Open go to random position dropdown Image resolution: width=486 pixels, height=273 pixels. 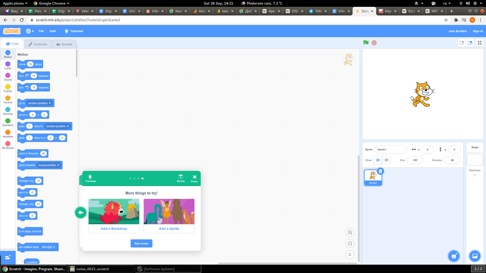point(40,103)
